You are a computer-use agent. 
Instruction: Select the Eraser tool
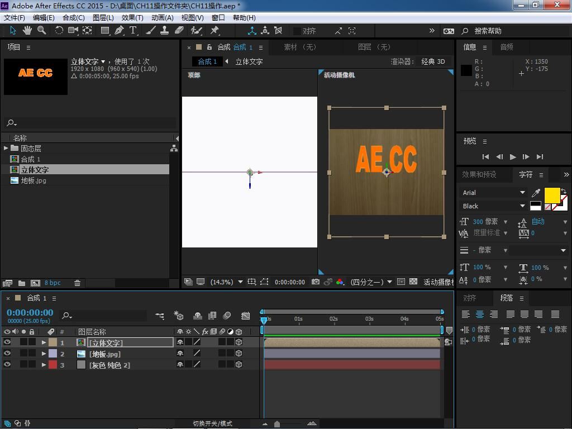point(179,31)
